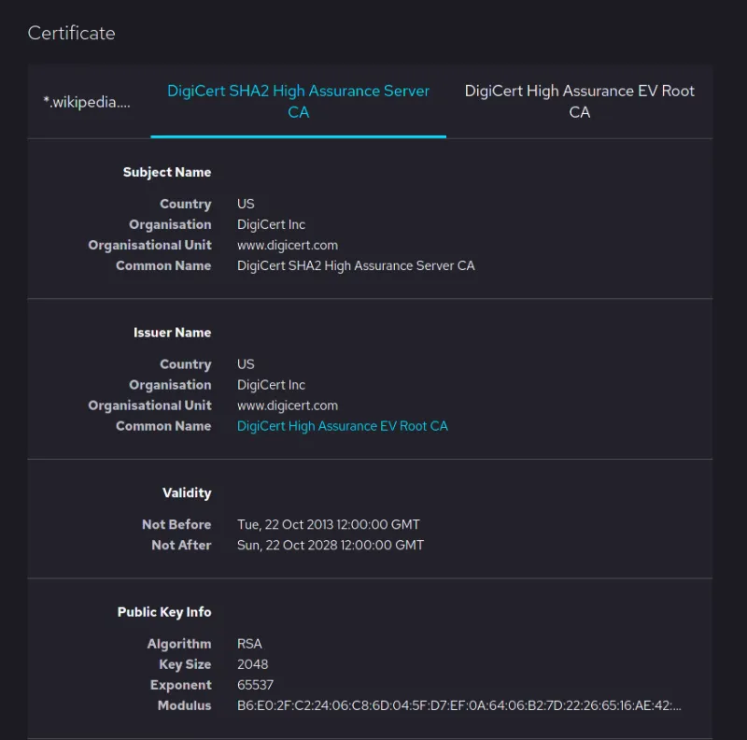747x740 pixels.
Task: Click the Issuer Name section heading
Action: click(172, 333)
